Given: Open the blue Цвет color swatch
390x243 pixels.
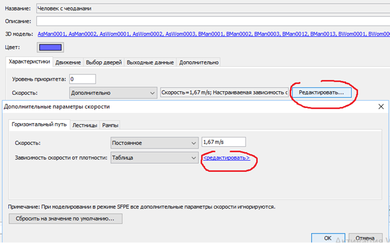Looking at the screenshot, I should coord(50,47).
